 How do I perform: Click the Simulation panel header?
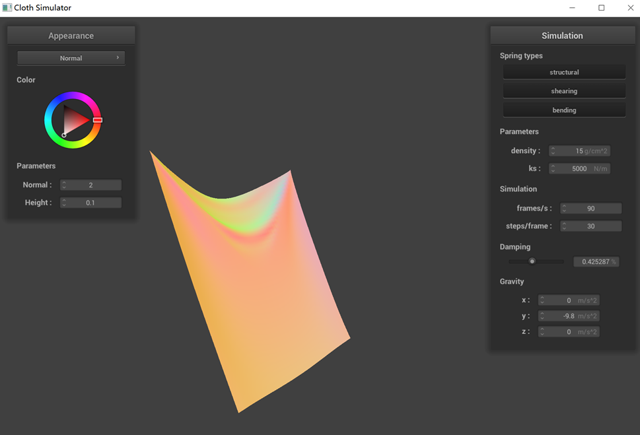562,36
